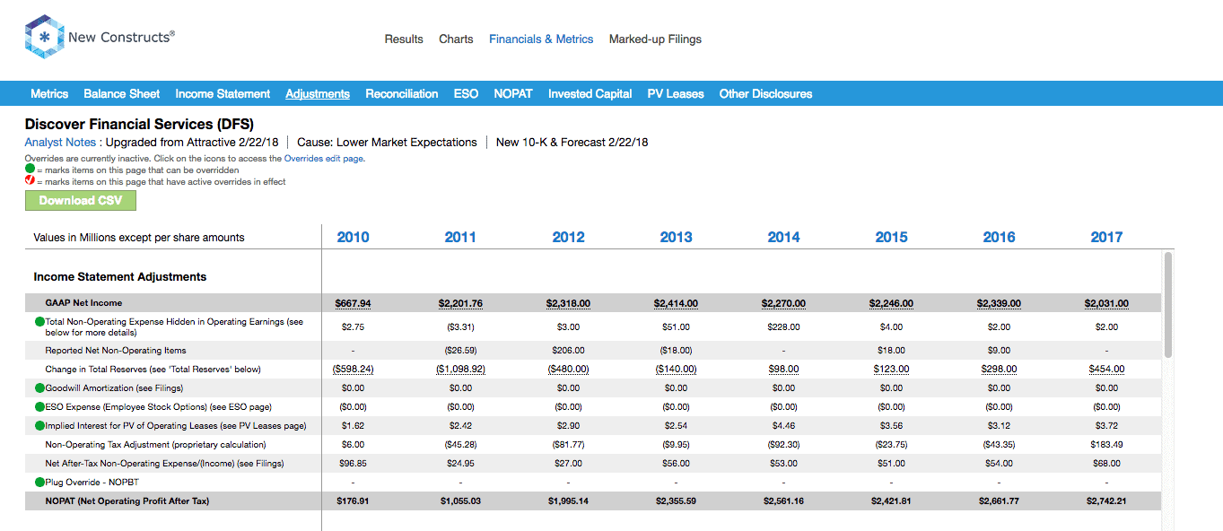
Task: Open the PV Leases tab
Action: [676, 94]
